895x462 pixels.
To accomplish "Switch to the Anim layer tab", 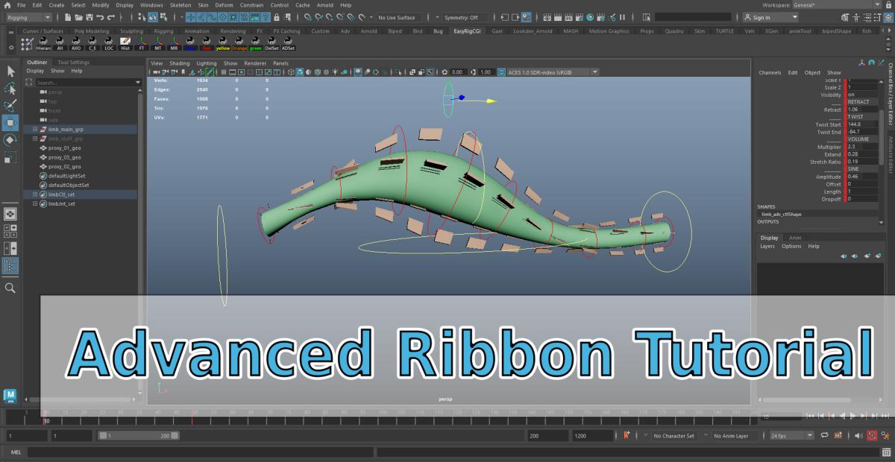I will tap(796, 238).
